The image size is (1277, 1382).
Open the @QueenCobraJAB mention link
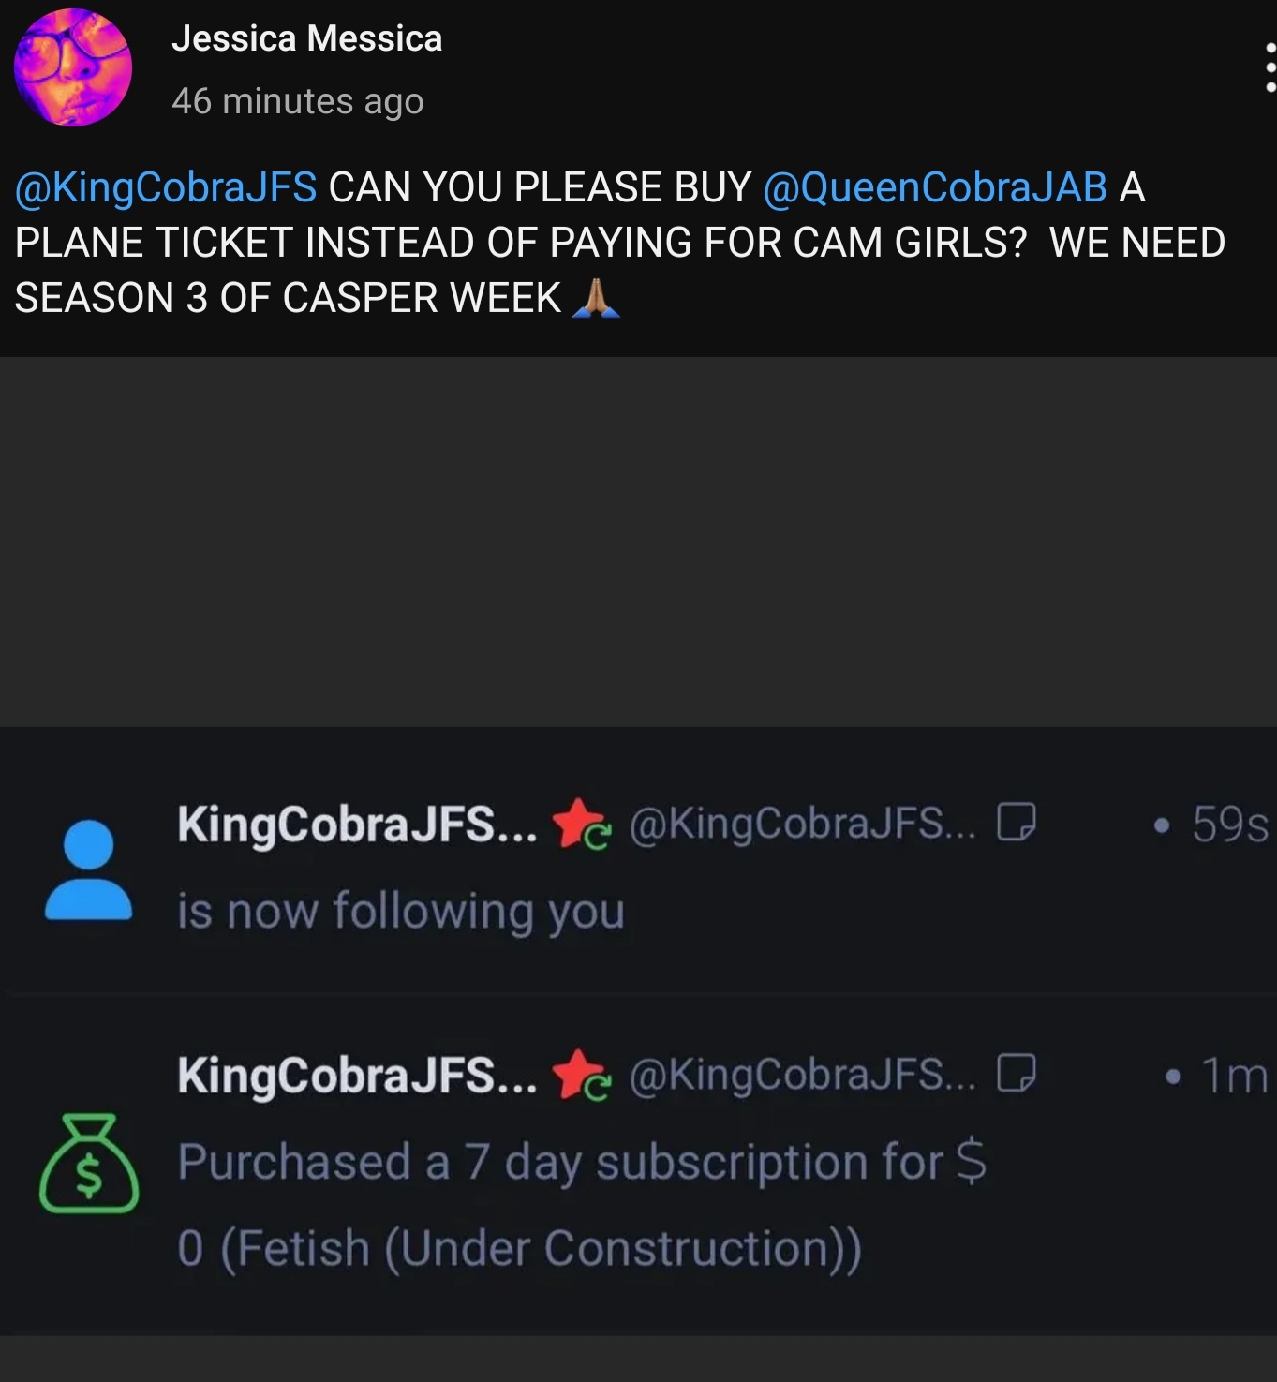pos(935,187)
